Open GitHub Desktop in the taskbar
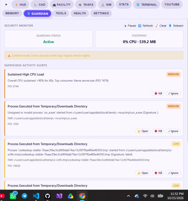The image size is (188, 201). [x=48, y=196]
